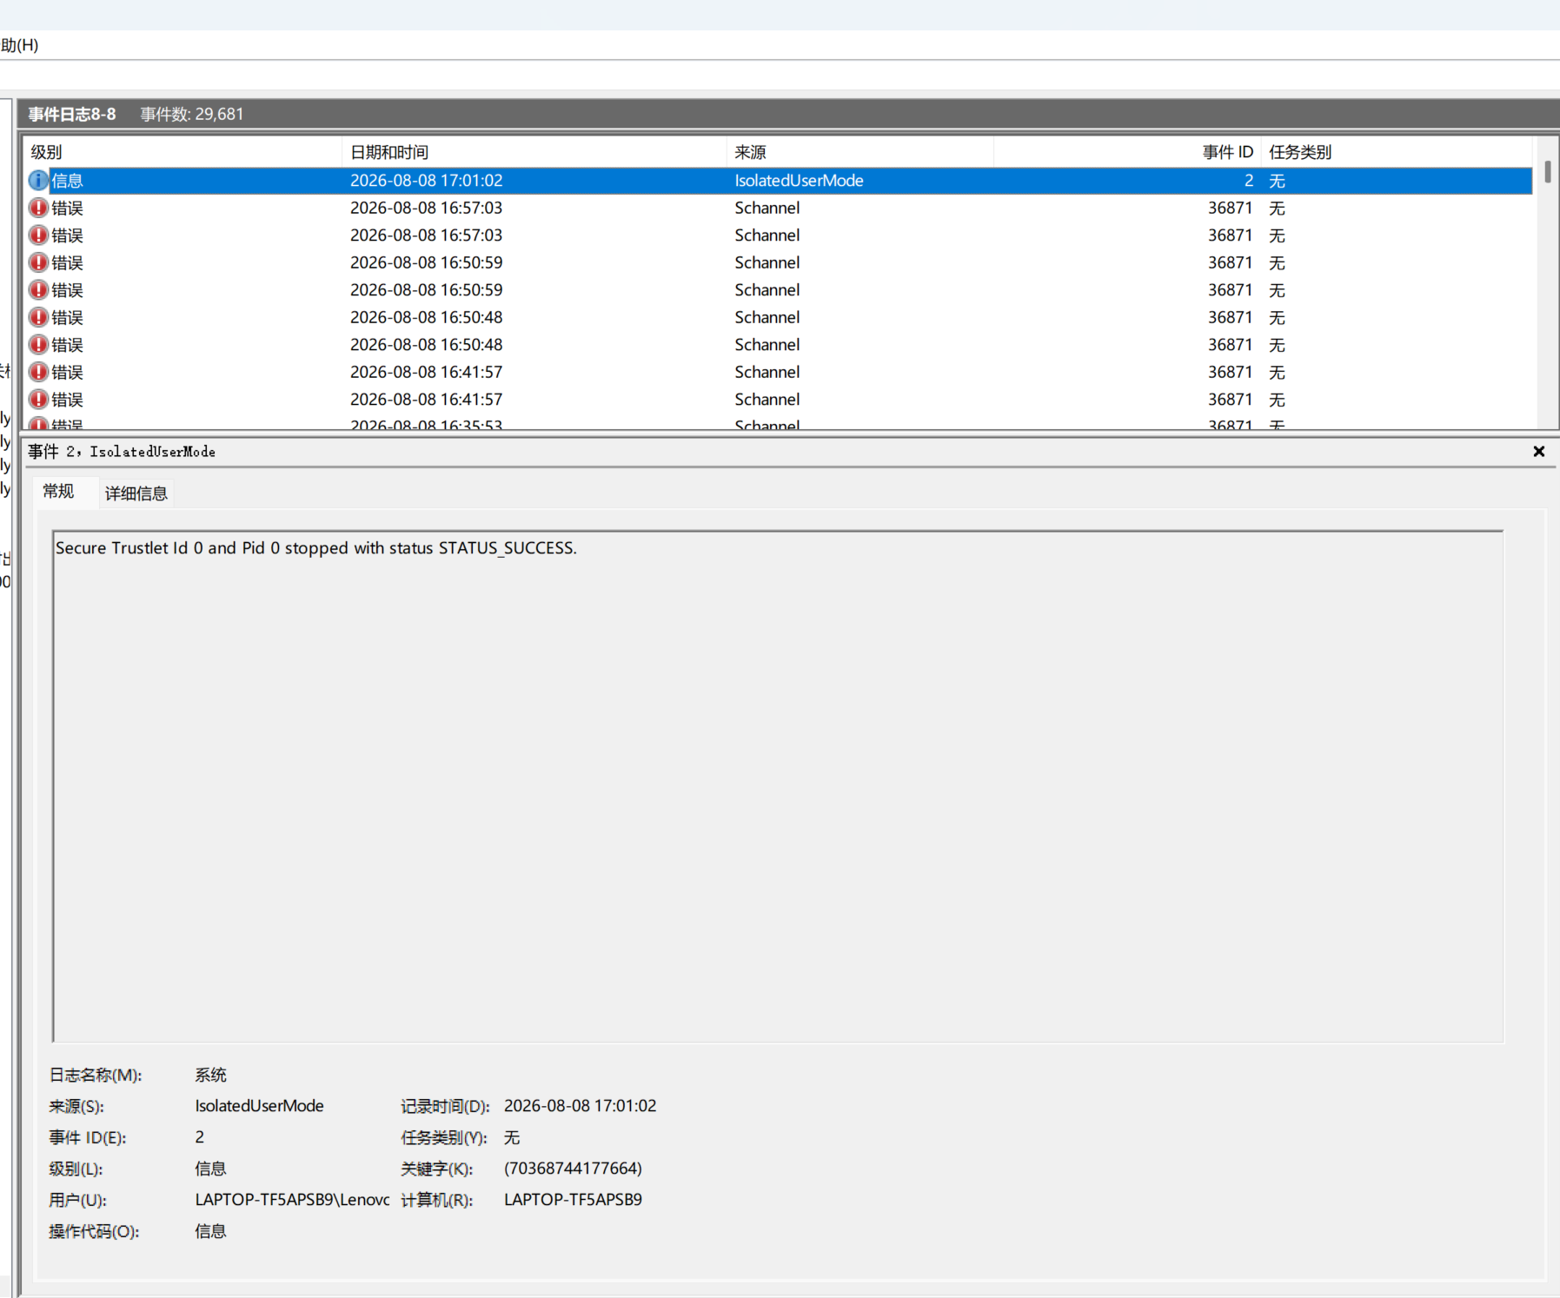This screenshot has width=1560, height=1298.
Task: Click the 计算机(R): label
Action: (x=437, y=1200)
